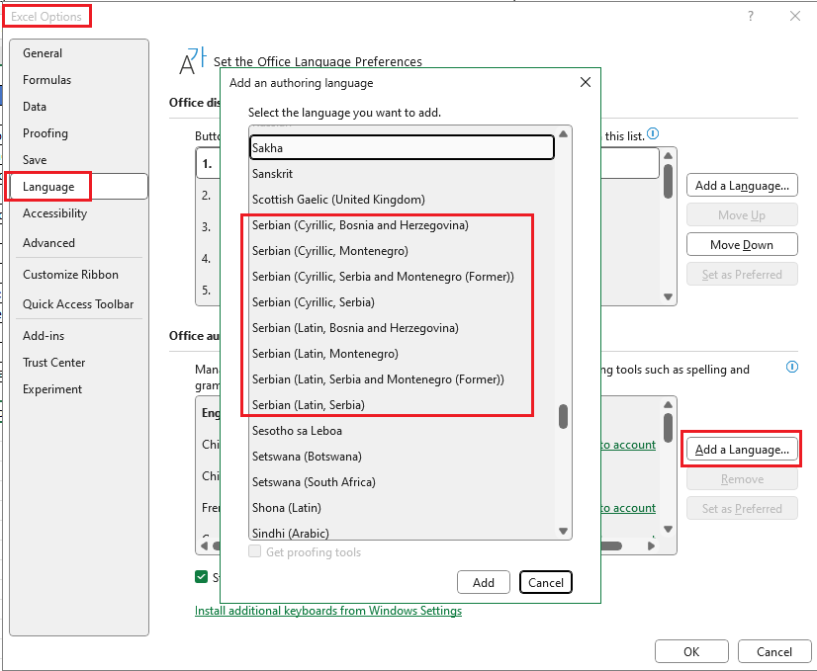Select Setswana (Botswana)
This screenshot has height=671, width=817.
click(402, 456)
